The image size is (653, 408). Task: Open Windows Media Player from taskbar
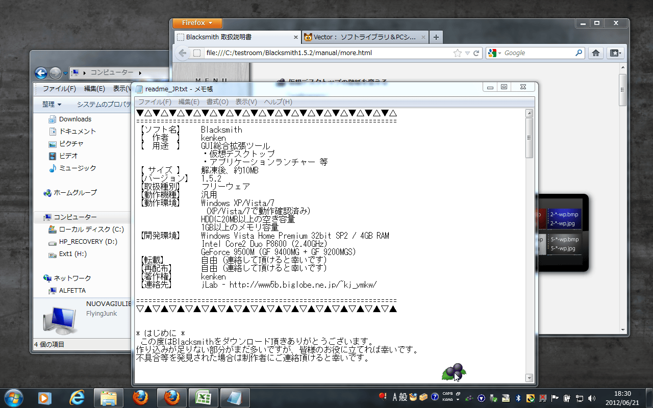click(45, 397)
